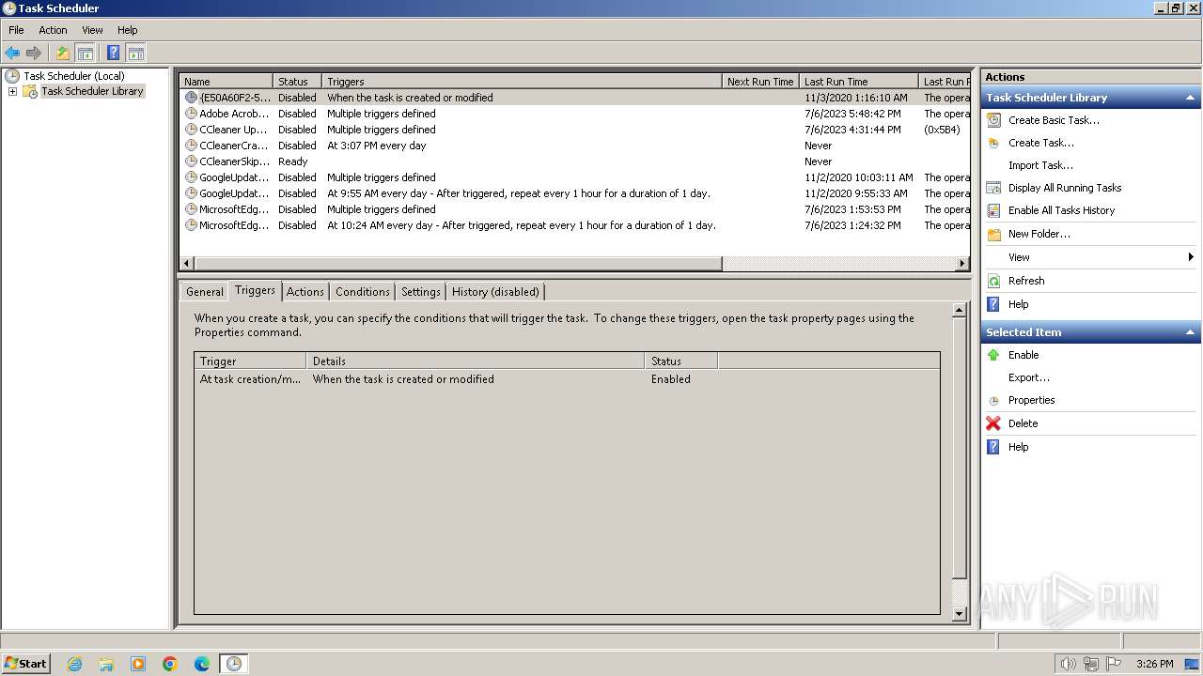Click the Help icon under Selected Item
The image size is (1203, 676).
(x=993, y=447)
